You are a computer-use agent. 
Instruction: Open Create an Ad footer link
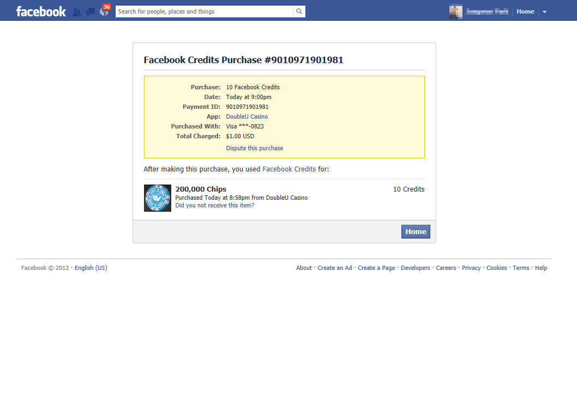click(x=335, y=268)
